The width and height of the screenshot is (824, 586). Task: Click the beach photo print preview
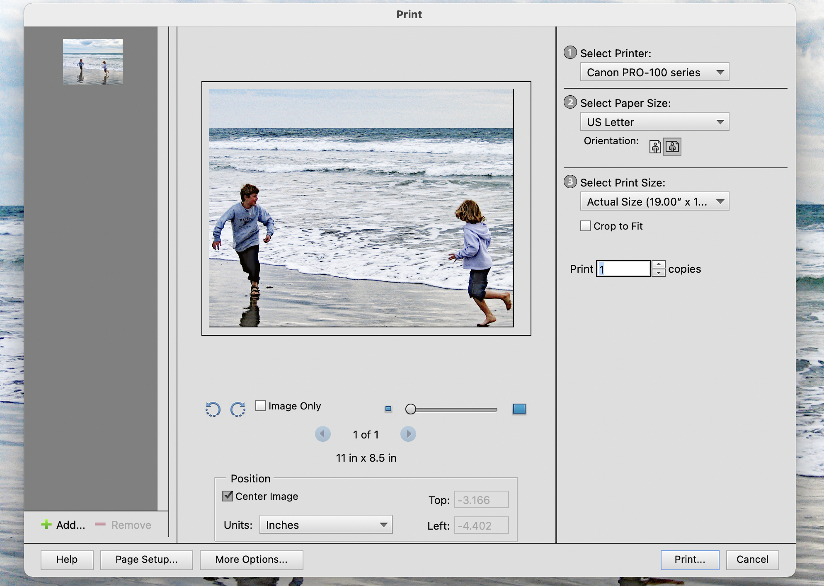(x=361, y=208)
